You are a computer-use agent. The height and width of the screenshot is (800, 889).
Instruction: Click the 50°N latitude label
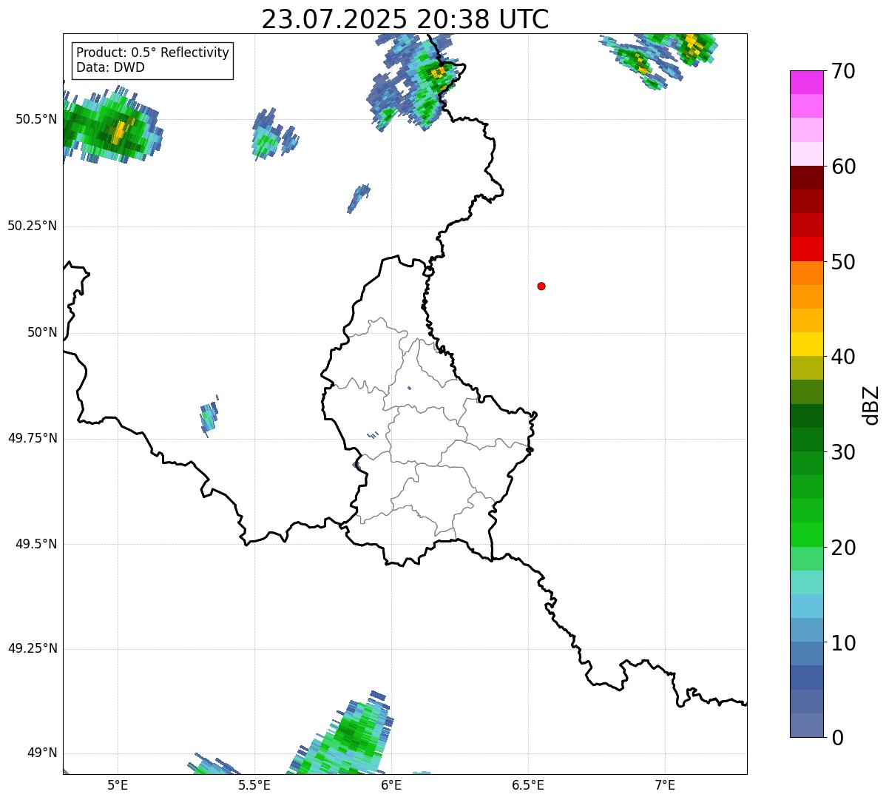42,332
